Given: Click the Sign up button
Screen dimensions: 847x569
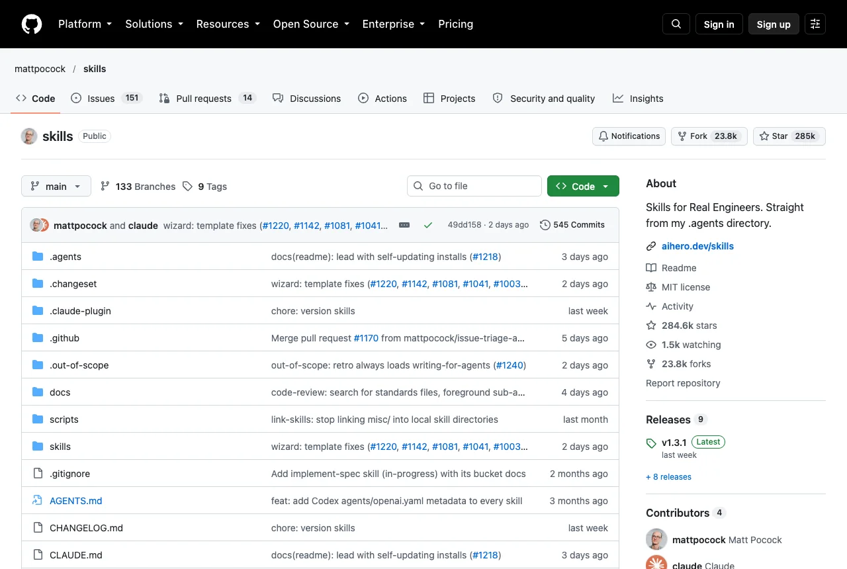Looking at the screenshot, I should pos(774,24).
